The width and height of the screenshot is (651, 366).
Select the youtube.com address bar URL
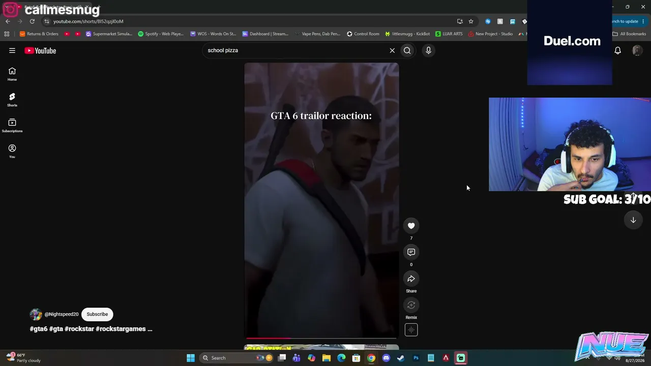[x=88, y=21]
